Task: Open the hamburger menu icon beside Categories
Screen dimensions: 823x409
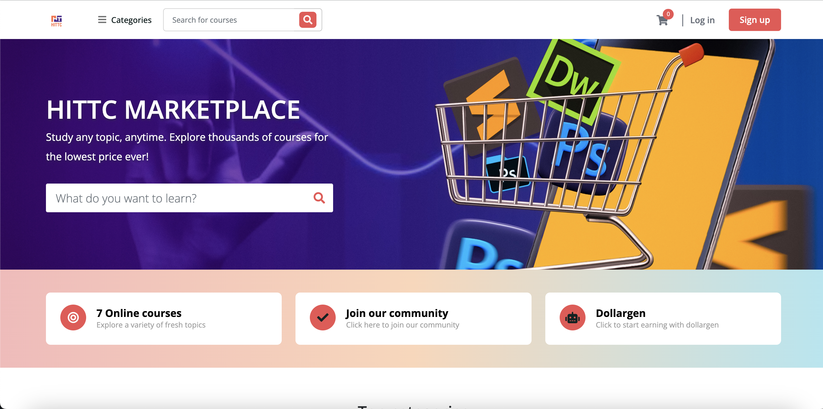Action: click(102, 20)
